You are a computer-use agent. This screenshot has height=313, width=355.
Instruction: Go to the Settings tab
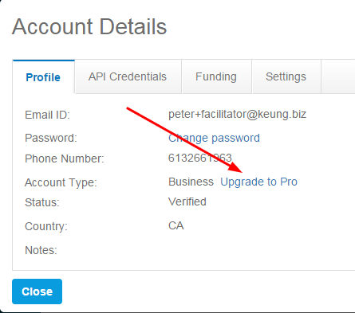point(286,76)
